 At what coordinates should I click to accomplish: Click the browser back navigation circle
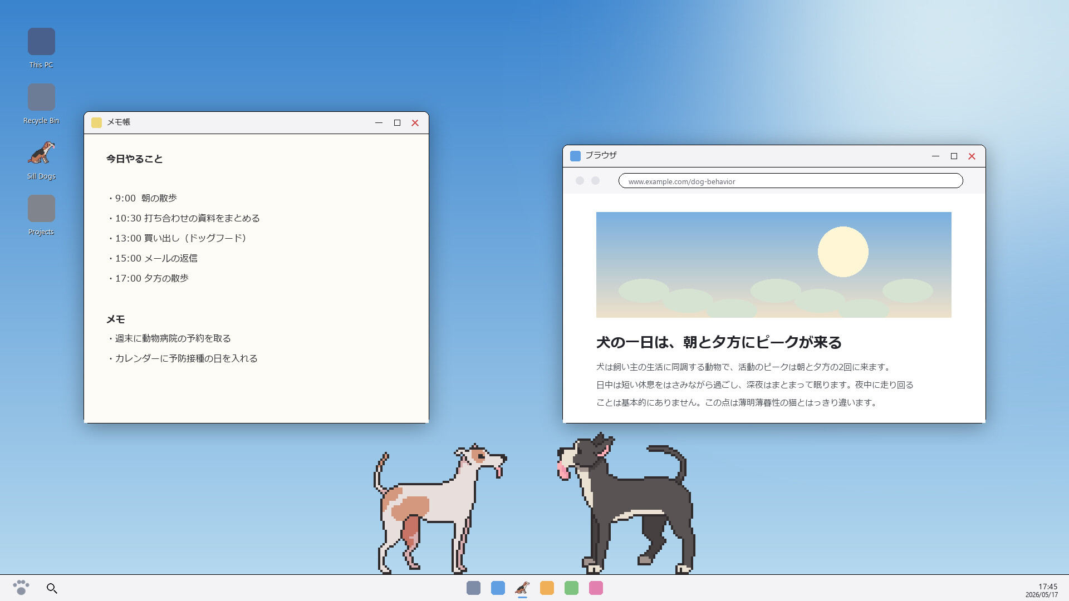[580, 181]
